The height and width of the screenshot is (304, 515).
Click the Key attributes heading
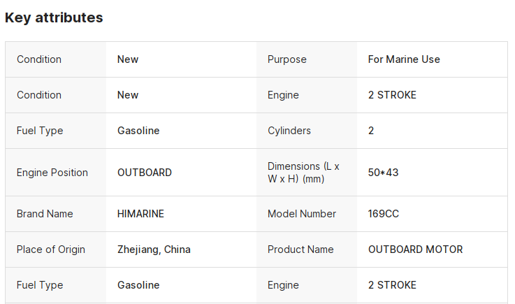pyautogui.click(x=54, y=18)
